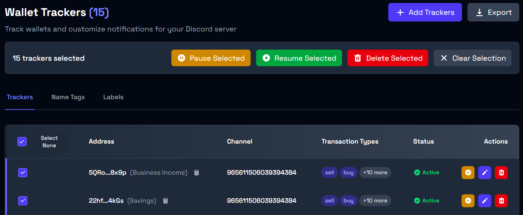Viewport: 523px width, 215px height.
Task: Copy the 22hf...4kGs address
Action: (165, 201)
